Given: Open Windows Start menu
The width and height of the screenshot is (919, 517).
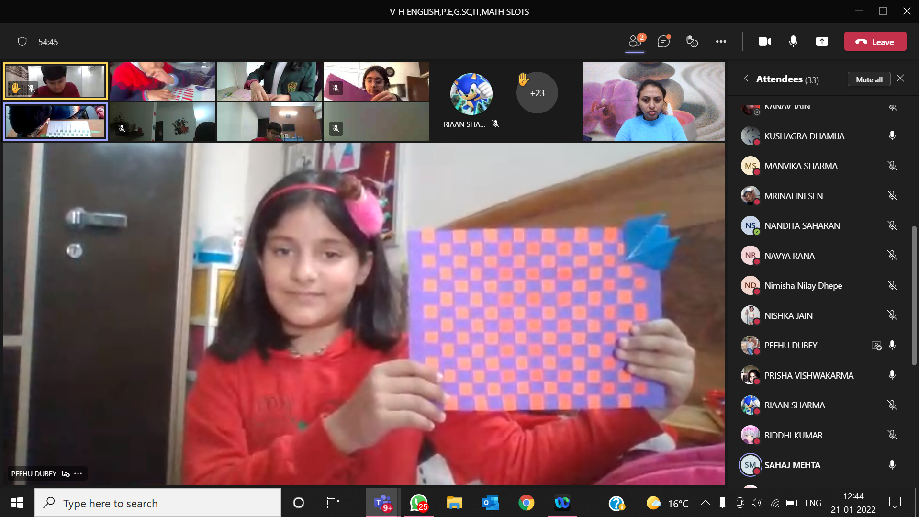Looking at the screenshot, I should (x=17, y=503).
